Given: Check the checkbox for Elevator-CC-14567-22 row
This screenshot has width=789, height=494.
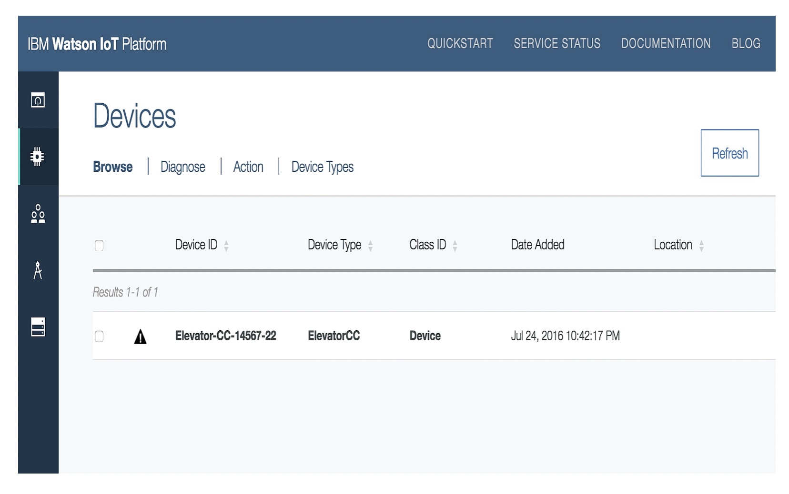Looking at the screenshot, I should (x=99, y=336).
